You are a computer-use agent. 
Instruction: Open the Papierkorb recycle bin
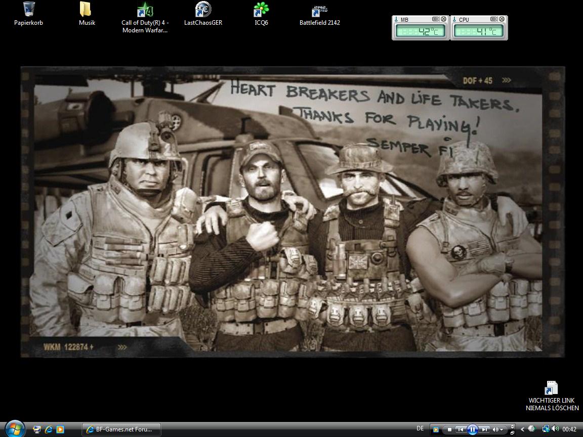tap(29, 14)
